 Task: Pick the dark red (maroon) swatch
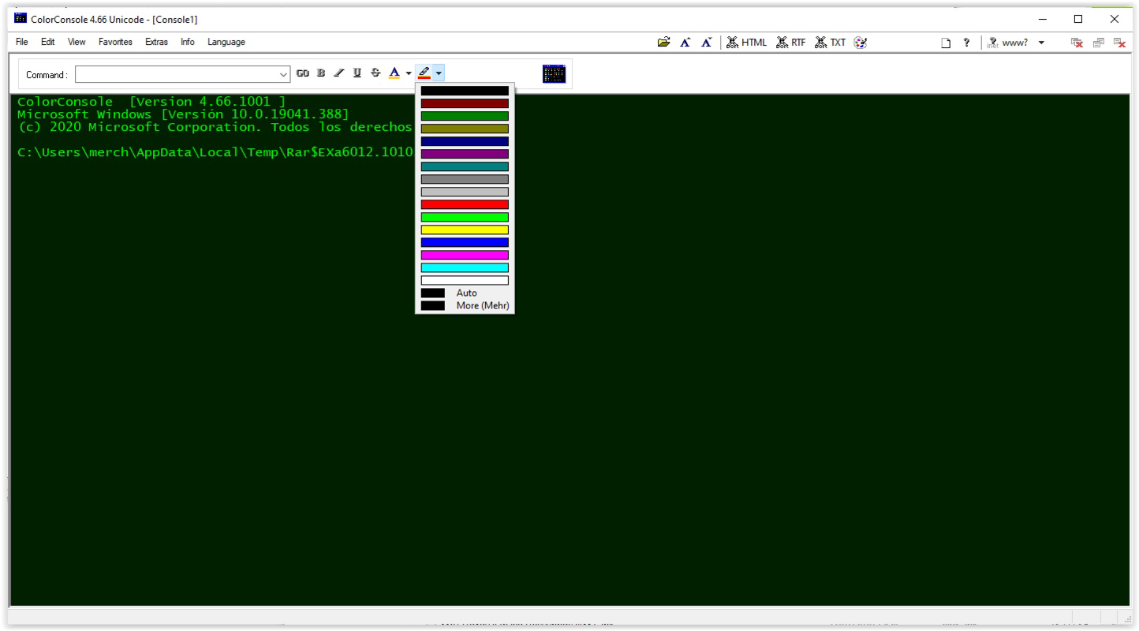(x=465, y=103)
